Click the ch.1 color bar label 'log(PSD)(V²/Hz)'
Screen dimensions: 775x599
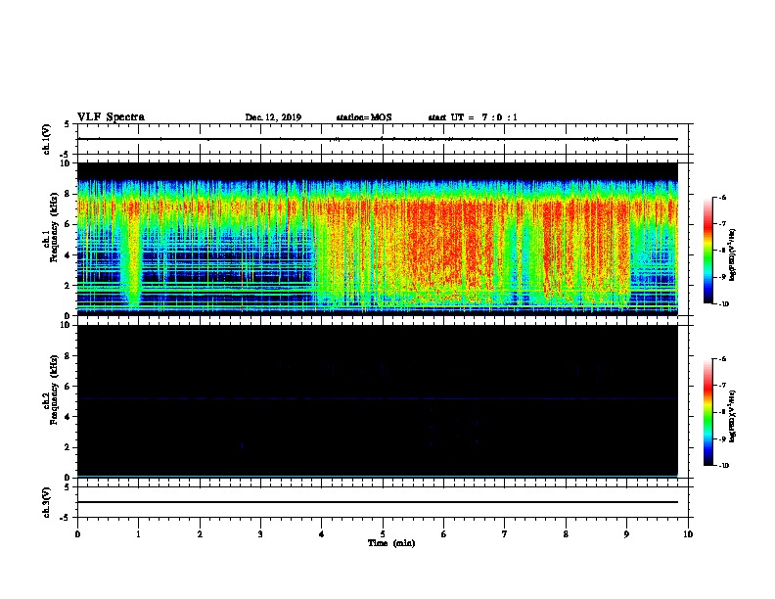pos(733,254)
